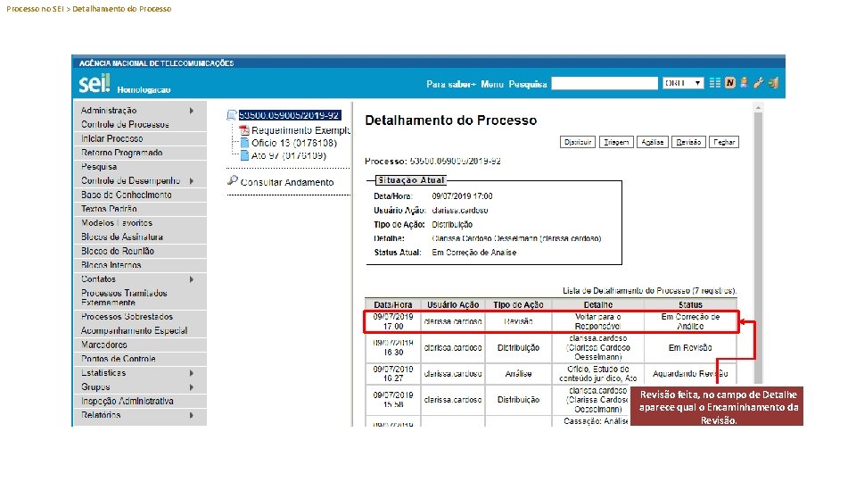Open Iniciar Processo menu item
The height and width of the screenshot is (482, 856).
[112, 139]
